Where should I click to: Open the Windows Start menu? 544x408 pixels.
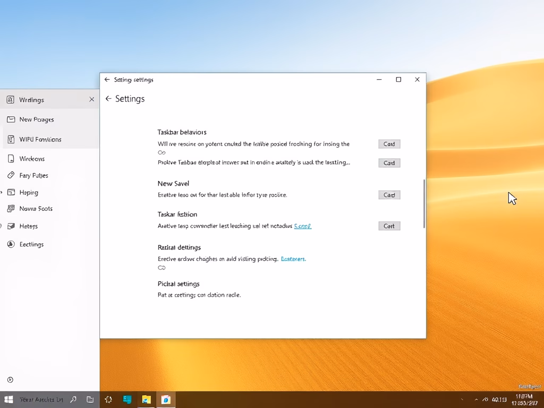click(8, 399)
